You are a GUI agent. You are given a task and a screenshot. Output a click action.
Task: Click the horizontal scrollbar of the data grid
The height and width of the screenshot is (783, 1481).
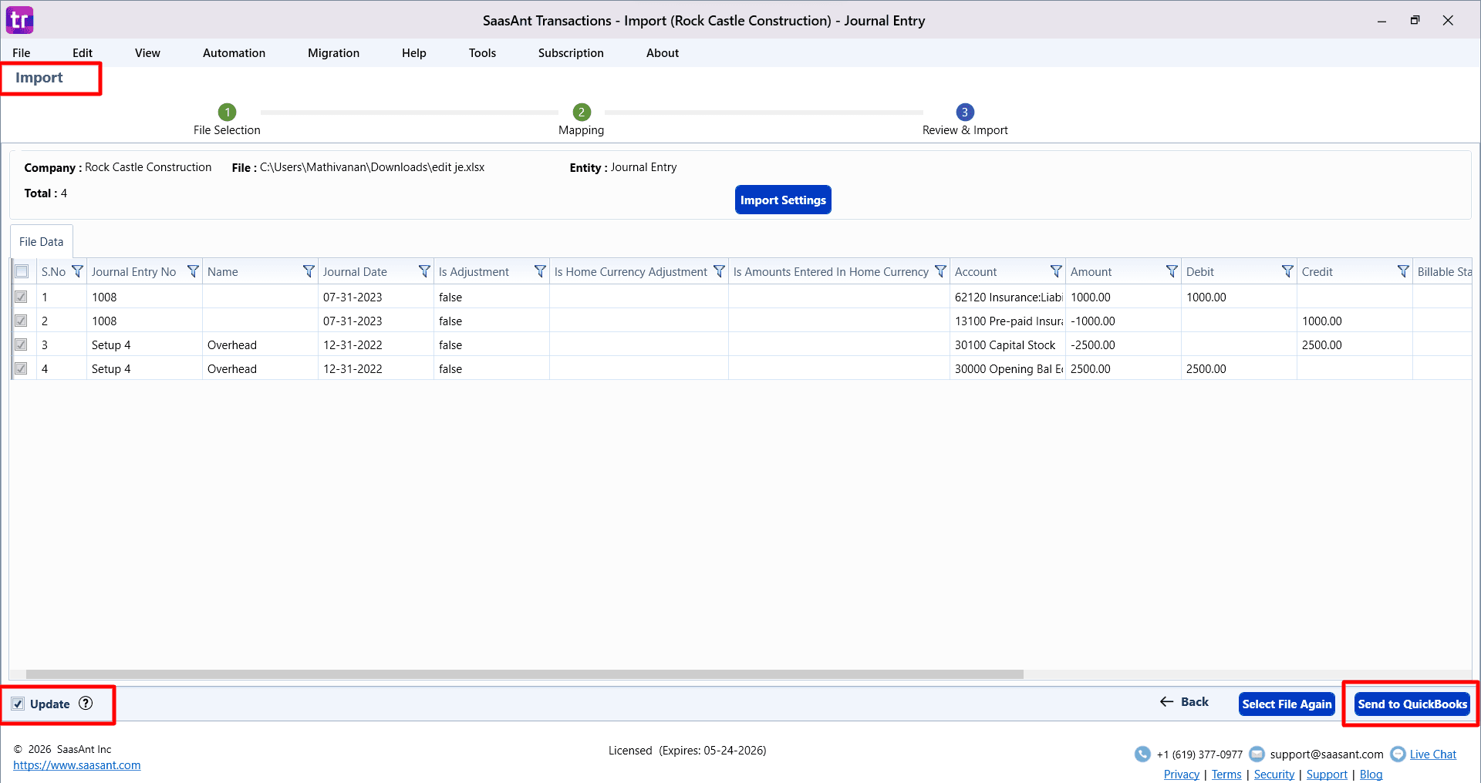(525, 674)
